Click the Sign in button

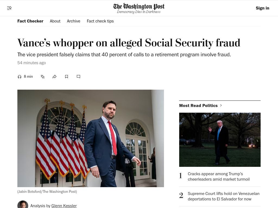(262, 8)
